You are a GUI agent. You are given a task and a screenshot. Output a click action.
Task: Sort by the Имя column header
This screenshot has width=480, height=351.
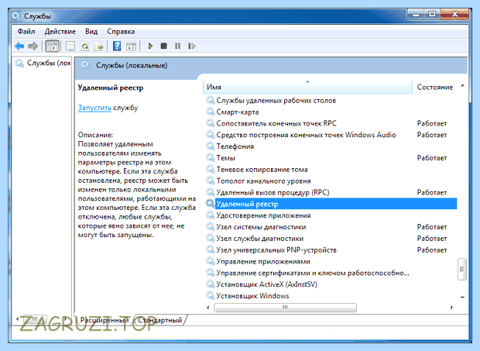tap(307, 87)
